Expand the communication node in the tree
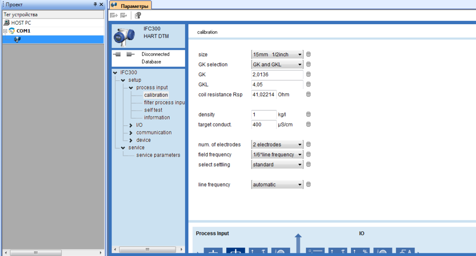 click(131, 133)
